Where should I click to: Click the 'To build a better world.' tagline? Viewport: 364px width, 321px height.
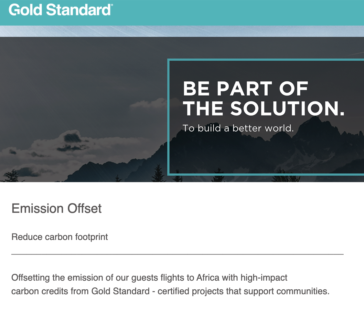click(x=238, y=128)
